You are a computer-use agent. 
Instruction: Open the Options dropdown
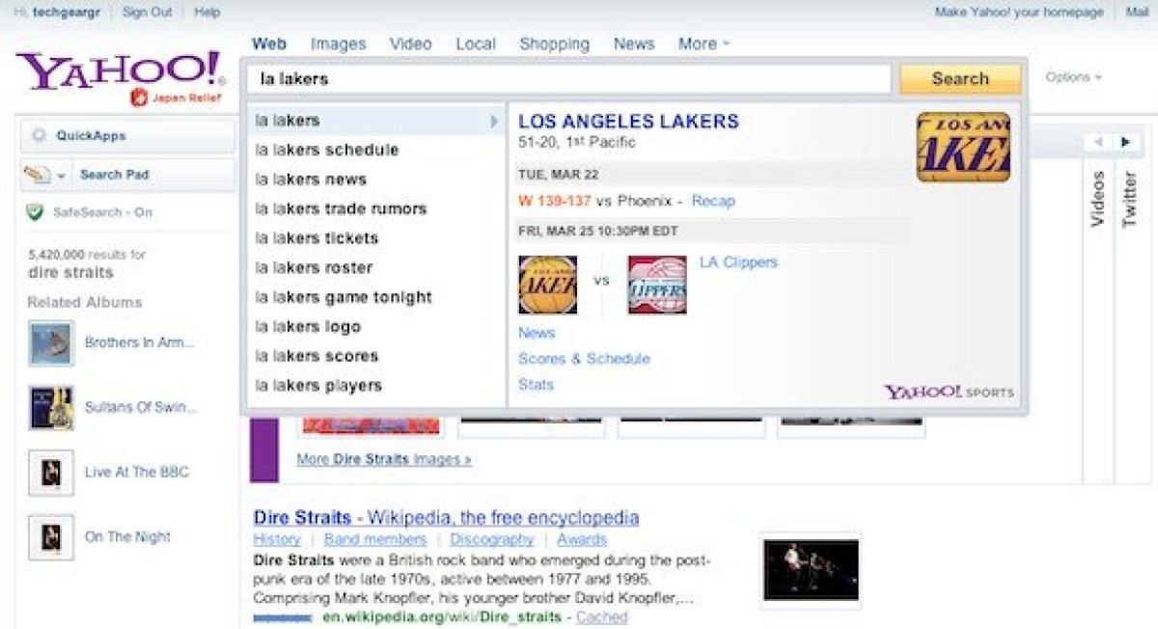pos(1073,77)
